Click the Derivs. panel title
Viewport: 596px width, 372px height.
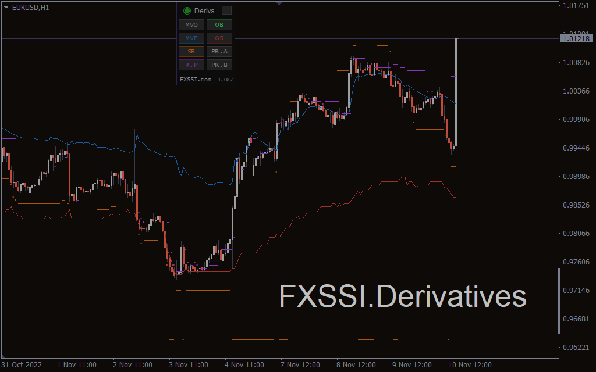205,10
